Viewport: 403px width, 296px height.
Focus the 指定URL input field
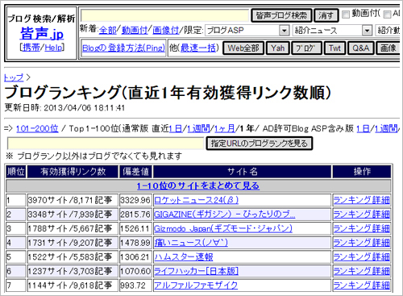[x=106, y=144]
